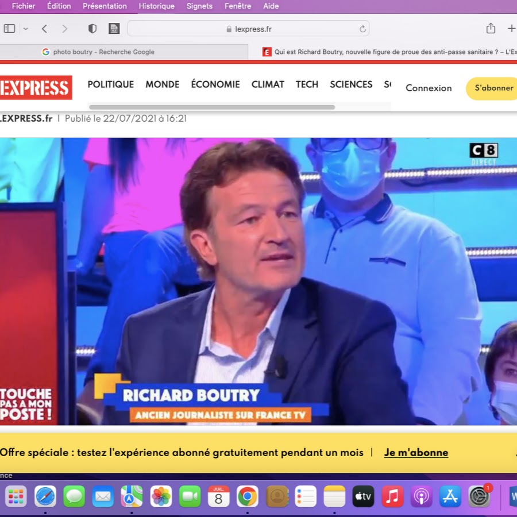Open the Share icon in Safari toolbar

pyautogui.click(x=491, y=28)
